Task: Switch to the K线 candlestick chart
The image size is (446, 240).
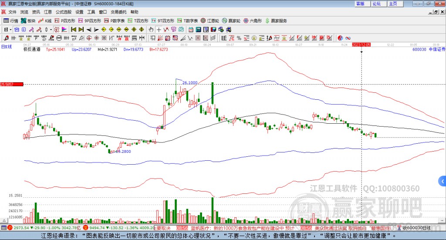Action: coord(45,21)
